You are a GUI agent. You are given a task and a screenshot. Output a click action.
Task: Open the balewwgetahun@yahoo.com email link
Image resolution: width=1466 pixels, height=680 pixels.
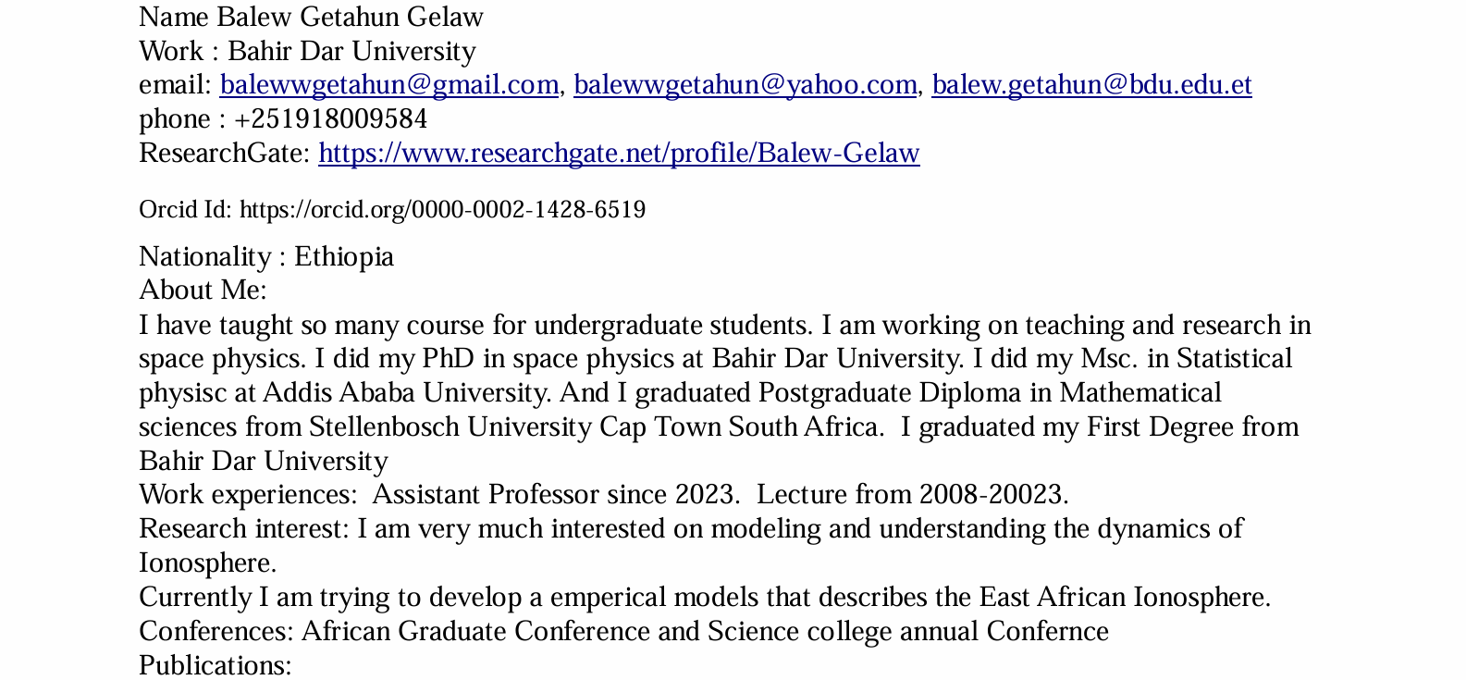[x=745, y=85]
